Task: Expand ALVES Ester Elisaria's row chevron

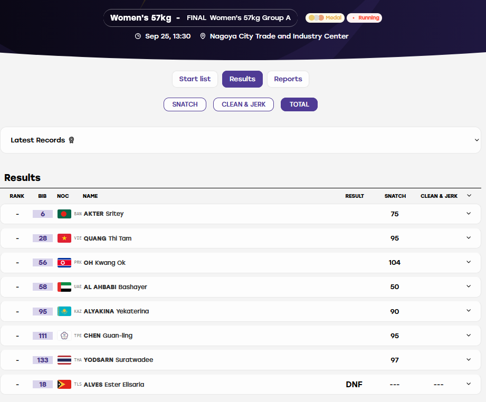Action: [x=469, y=384]
